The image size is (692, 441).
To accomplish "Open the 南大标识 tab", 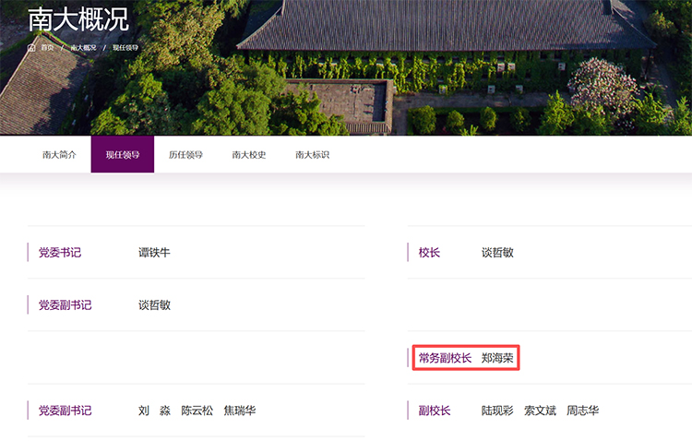I will [x=312, y=155].
